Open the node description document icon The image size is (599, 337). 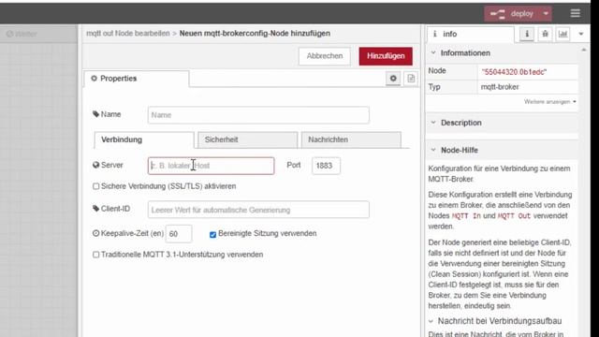click(411, 79)
